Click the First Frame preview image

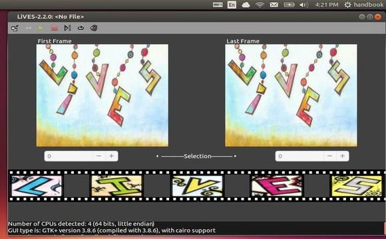pyautogui.click(x=102, y=96)
